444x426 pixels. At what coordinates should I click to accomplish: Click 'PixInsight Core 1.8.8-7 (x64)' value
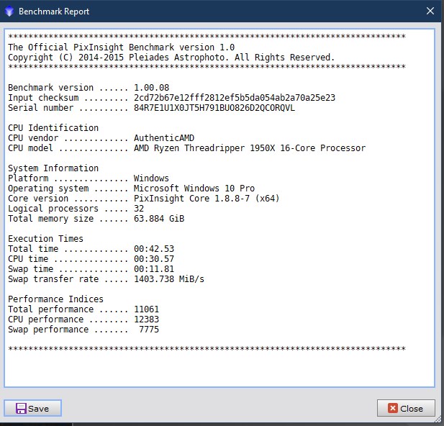click(207, 199)
